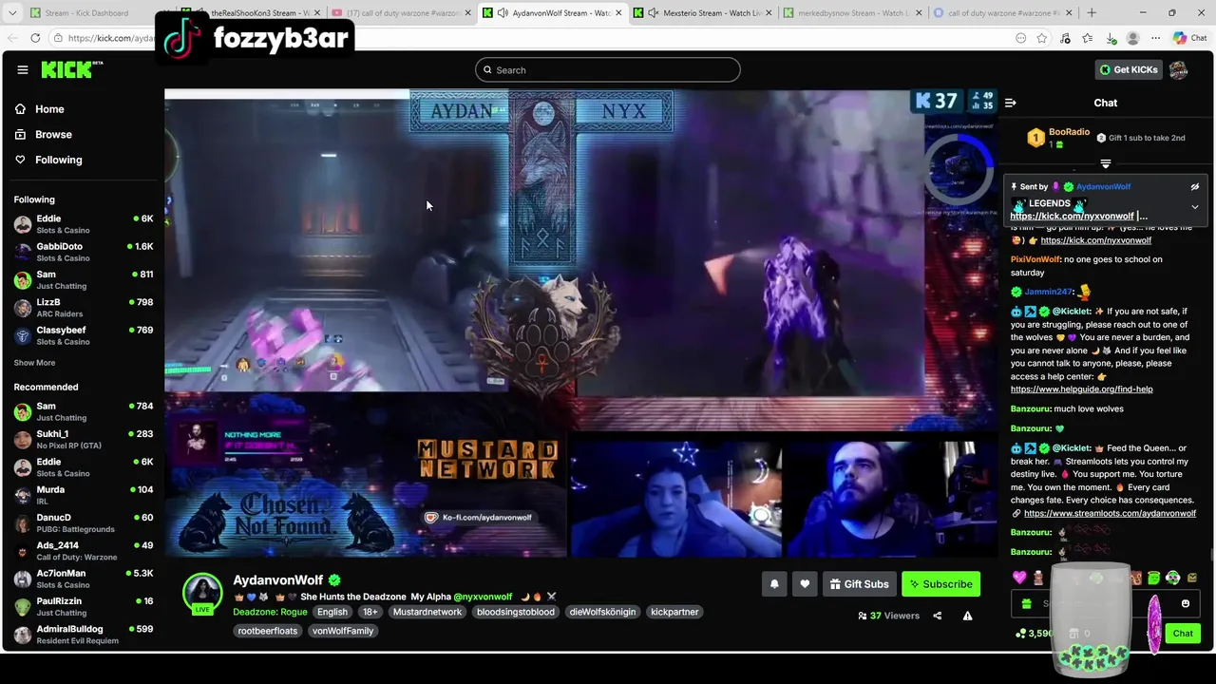
Task: Click Deadzone: Rogue category link
Action: pos(270,612)
